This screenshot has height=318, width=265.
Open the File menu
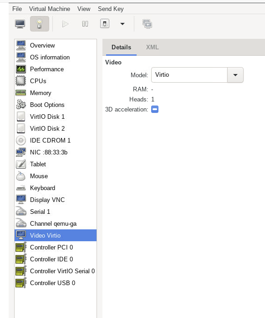point(17,9)
